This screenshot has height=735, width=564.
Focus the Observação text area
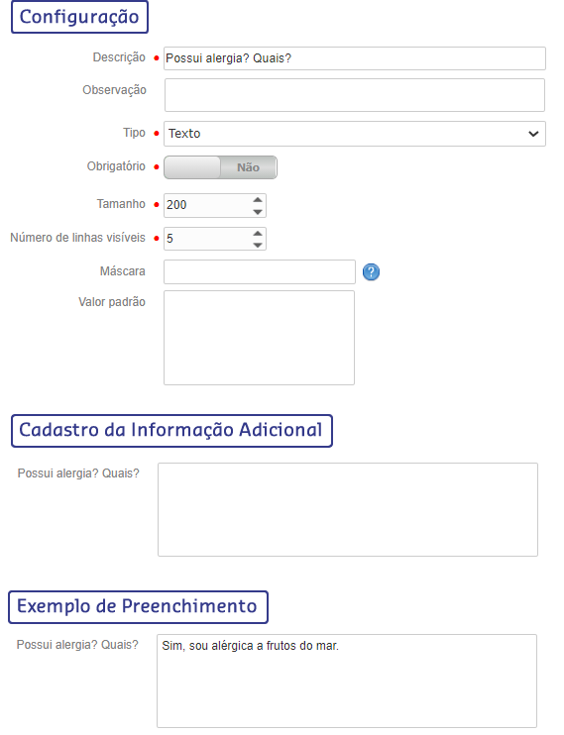354,95
